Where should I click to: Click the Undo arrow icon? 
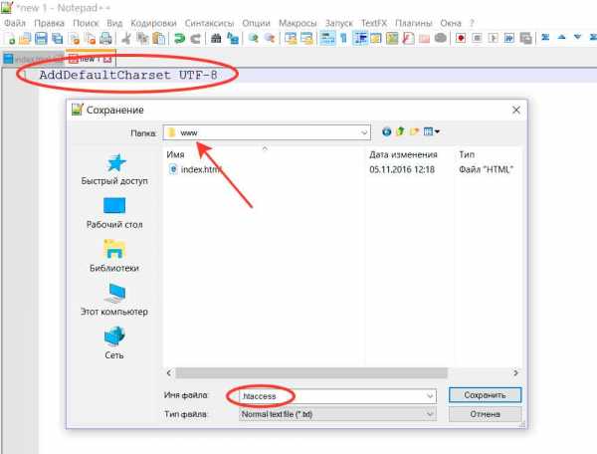178,38
